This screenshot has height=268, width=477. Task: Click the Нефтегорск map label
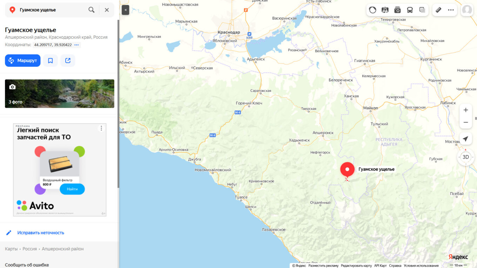[320, 152]
